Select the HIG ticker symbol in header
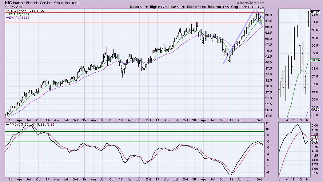The height and width of the screenshot is (182, 323). click(x=9, y=3)
